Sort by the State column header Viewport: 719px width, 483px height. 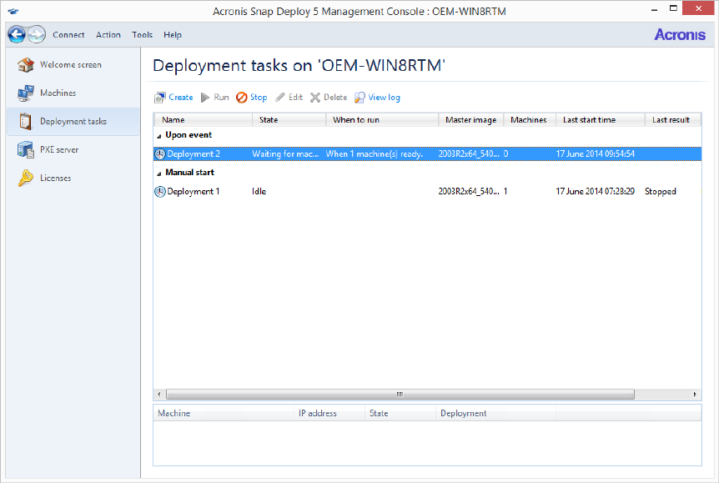[289, 120]
